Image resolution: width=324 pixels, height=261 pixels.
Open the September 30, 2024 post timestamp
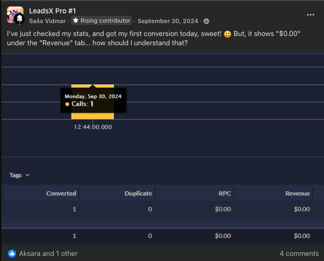coord(168,21)
